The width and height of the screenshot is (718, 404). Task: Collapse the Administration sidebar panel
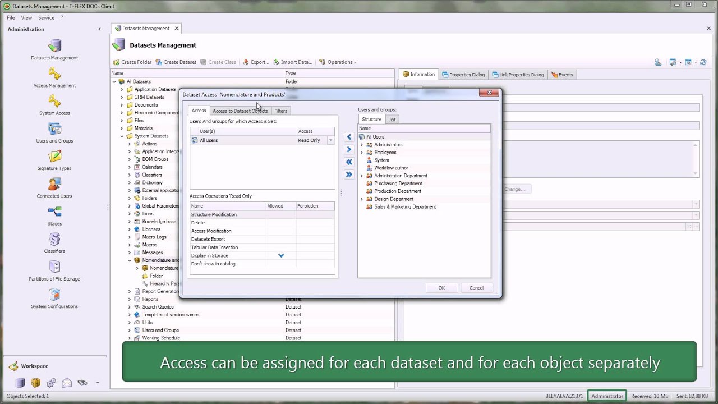pos(100,29)
